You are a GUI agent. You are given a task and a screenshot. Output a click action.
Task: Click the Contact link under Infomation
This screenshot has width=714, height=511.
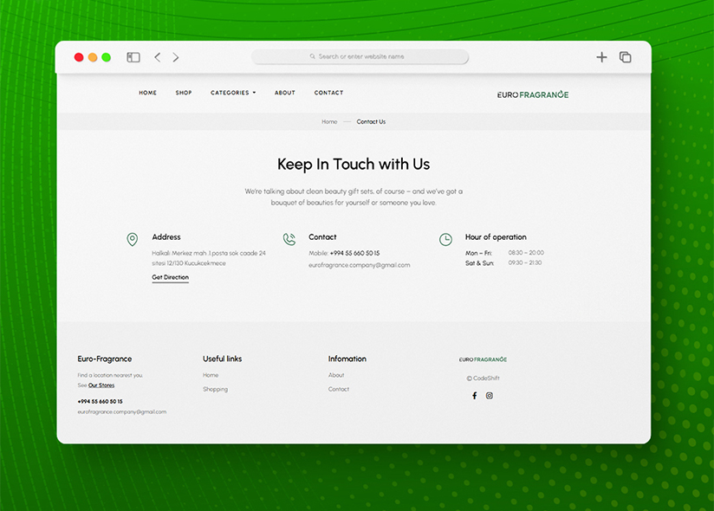click(339, 390)
